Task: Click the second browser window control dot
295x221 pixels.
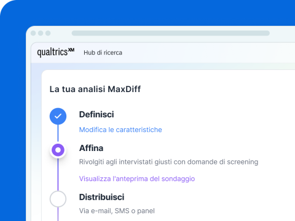Action: click(x=41, y=33)
